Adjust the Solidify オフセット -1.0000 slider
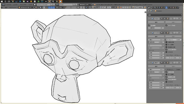Viewport: 184px width, 104px height. coord(173,40)
